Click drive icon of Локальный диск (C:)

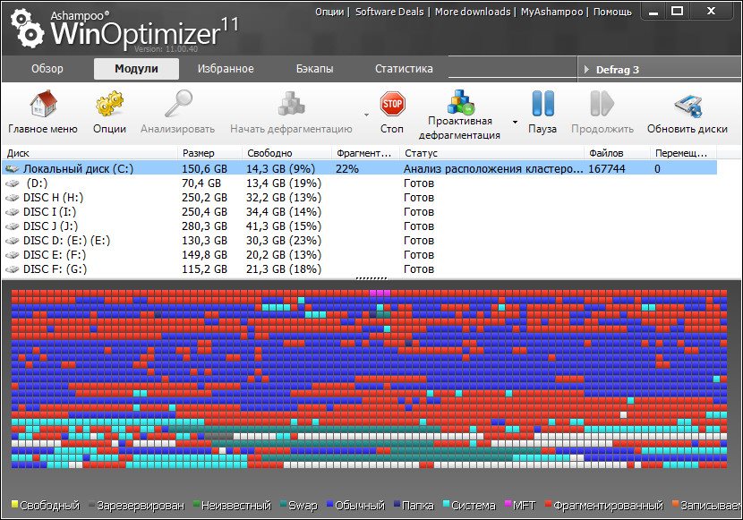13,169
